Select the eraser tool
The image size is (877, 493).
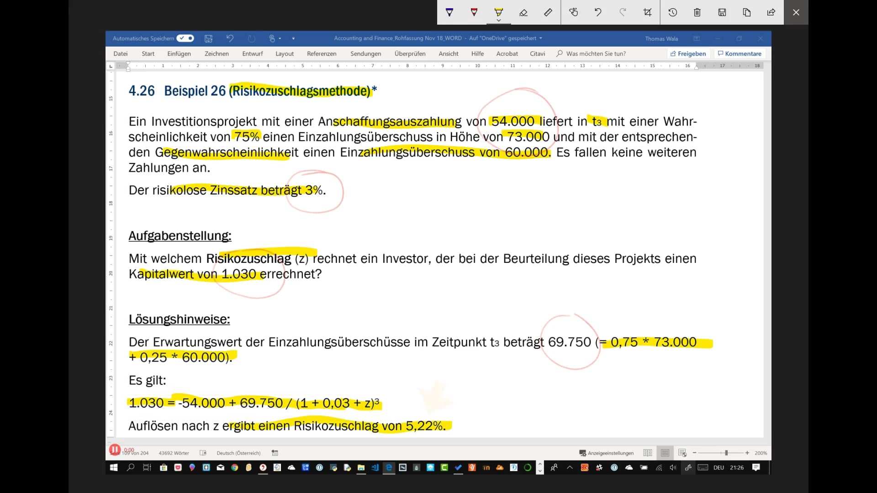523,12
